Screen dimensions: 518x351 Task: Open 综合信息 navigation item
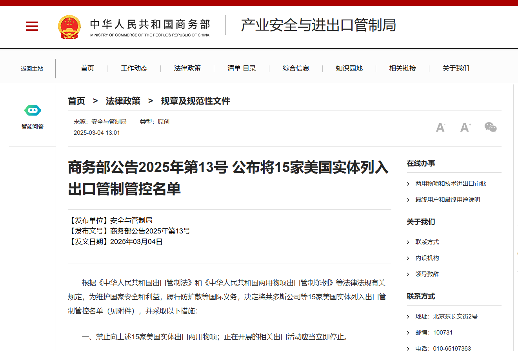coord(296,68)
